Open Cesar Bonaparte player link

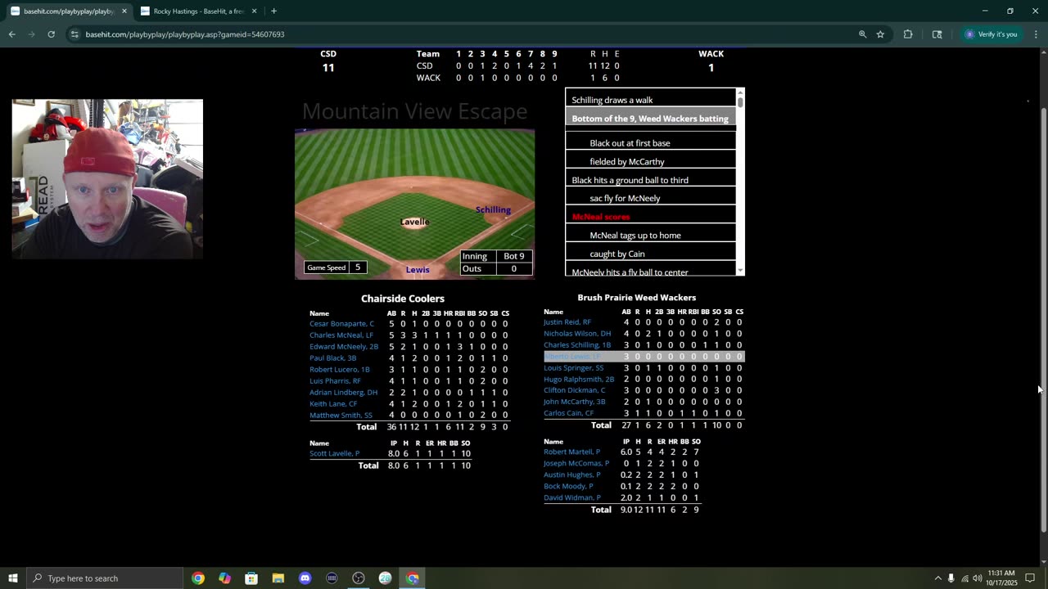pyautogui.click(x=341, y=324)
